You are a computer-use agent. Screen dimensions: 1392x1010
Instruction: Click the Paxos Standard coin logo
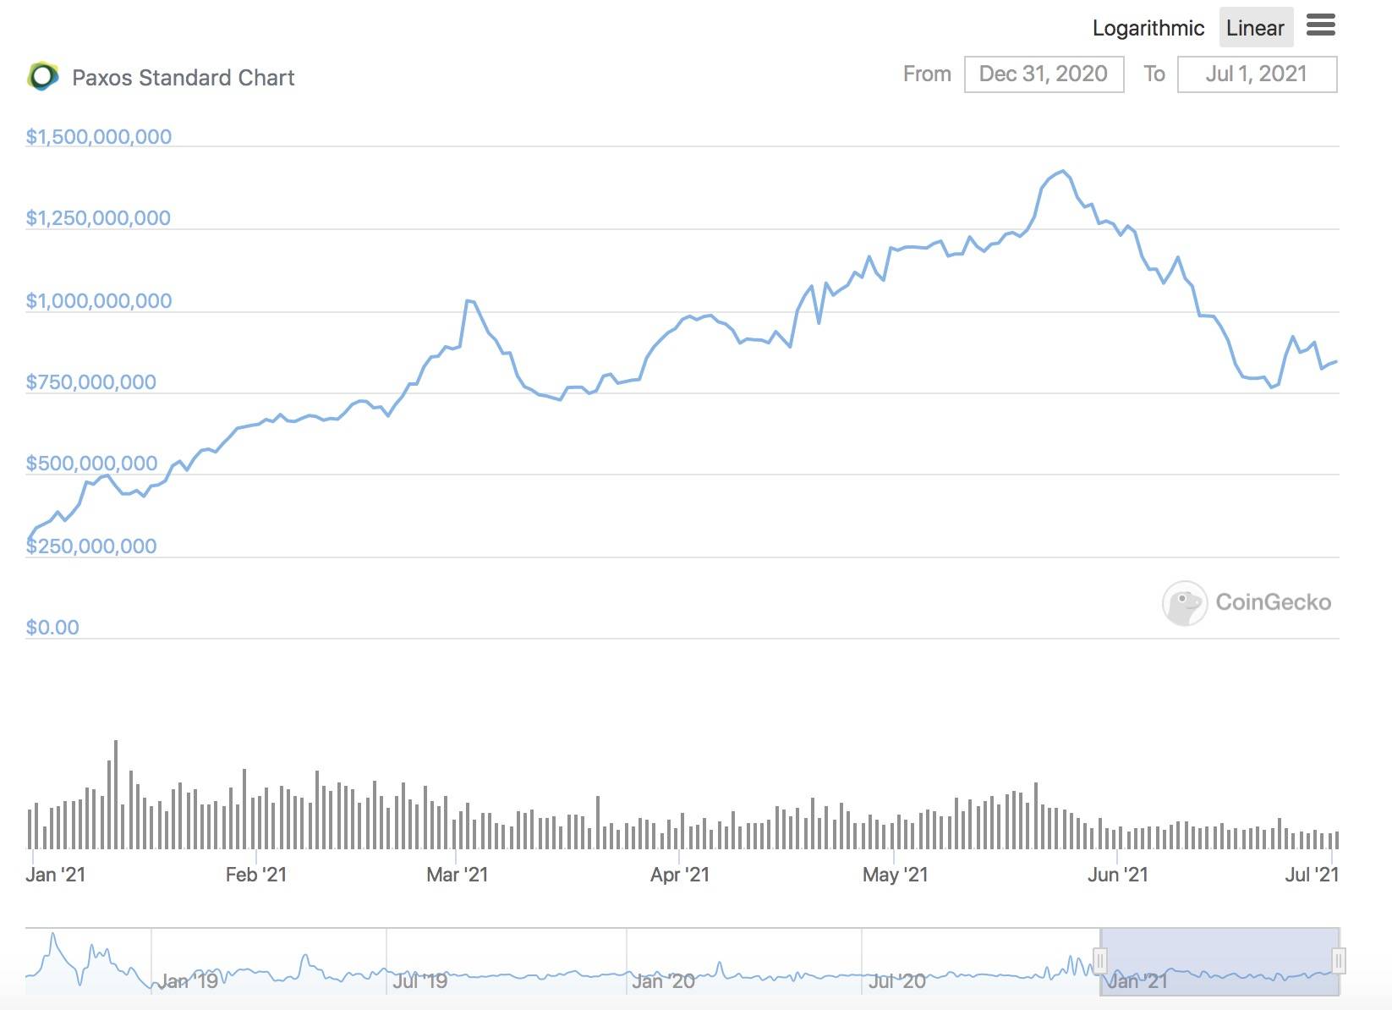43,77
